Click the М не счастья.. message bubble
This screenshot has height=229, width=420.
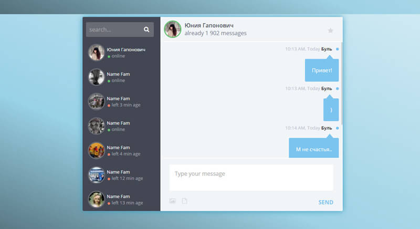(313, 148)
